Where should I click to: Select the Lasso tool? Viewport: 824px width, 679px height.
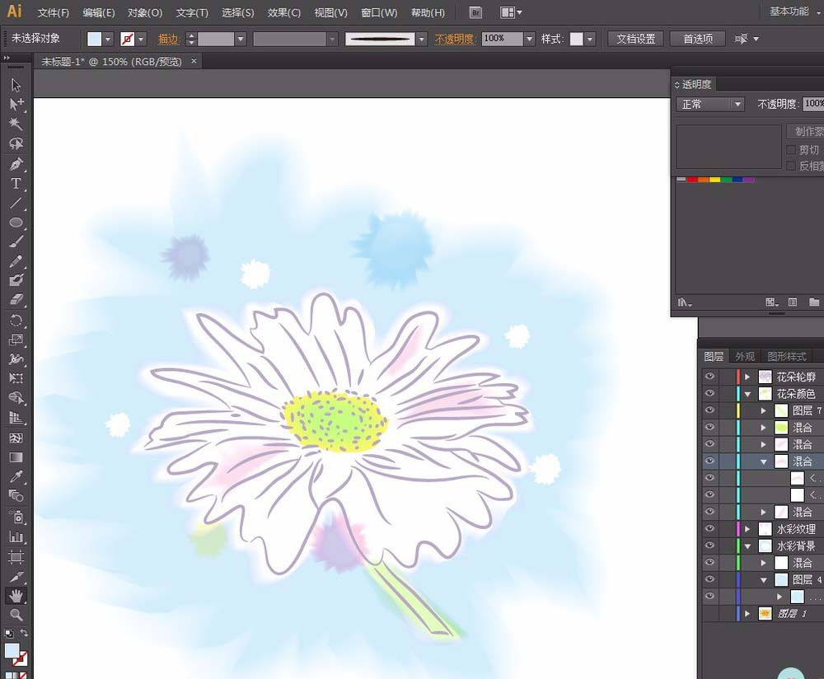(x=16, y=143)
